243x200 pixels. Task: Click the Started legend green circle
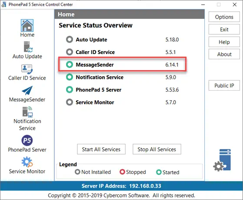click(159, 172)
